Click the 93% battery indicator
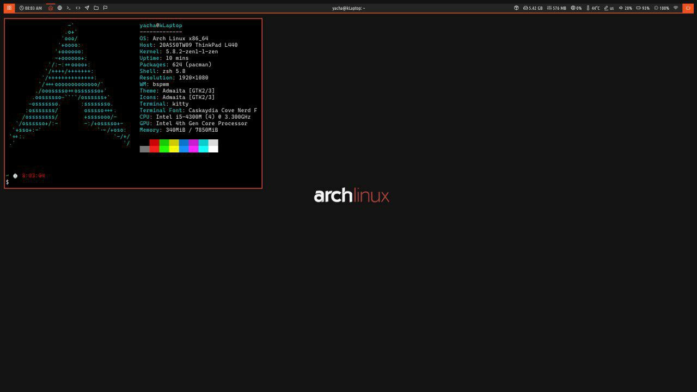Image resolution: width=697 pixels, height=392 pixels. (643, 8)
